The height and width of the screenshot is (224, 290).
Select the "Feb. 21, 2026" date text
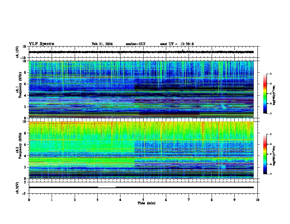coord(102,44)
